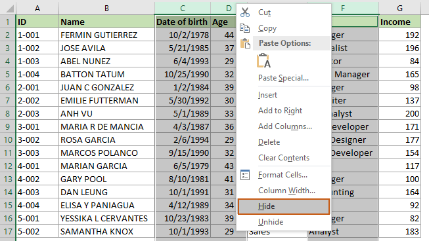Select row 5 header
The width and height of the screenshot is (429, 241).
[8, 74]
